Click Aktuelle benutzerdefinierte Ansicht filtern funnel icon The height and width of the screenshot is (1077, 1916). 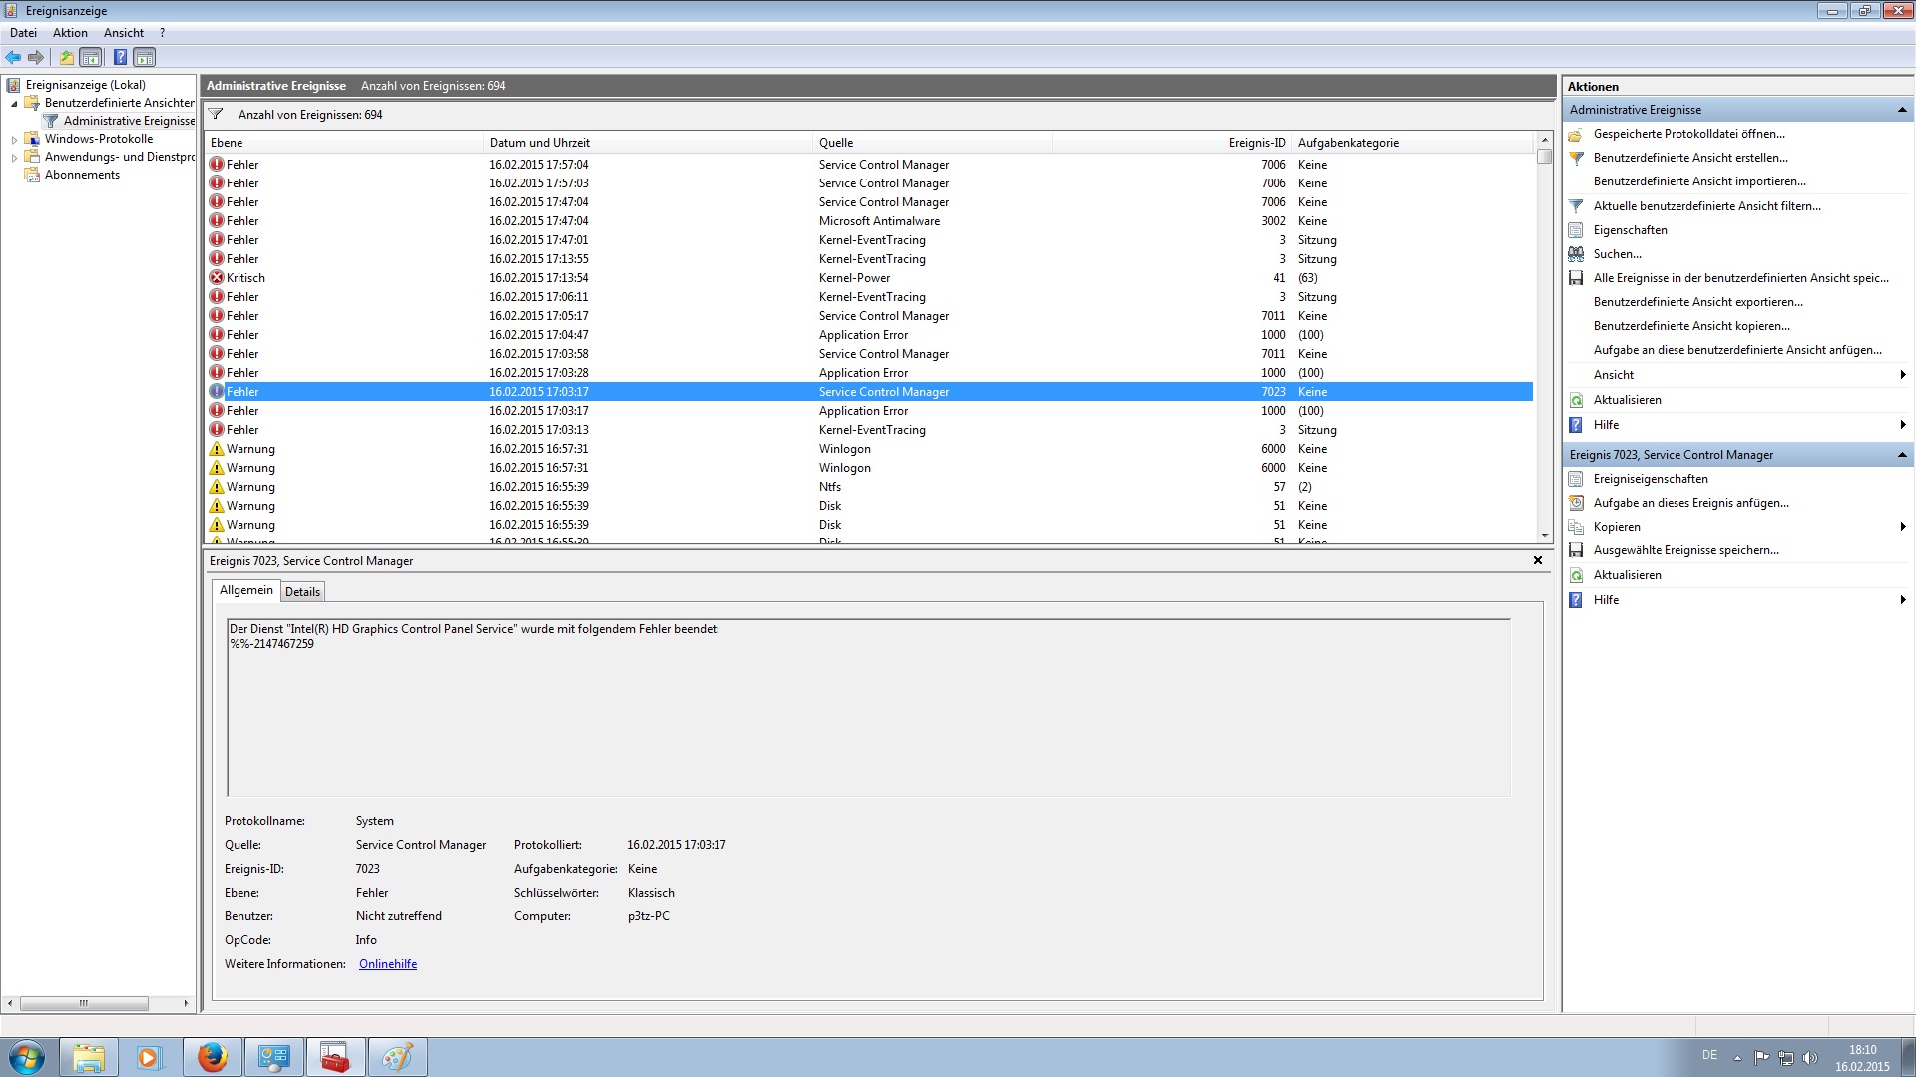[1576, 206]
